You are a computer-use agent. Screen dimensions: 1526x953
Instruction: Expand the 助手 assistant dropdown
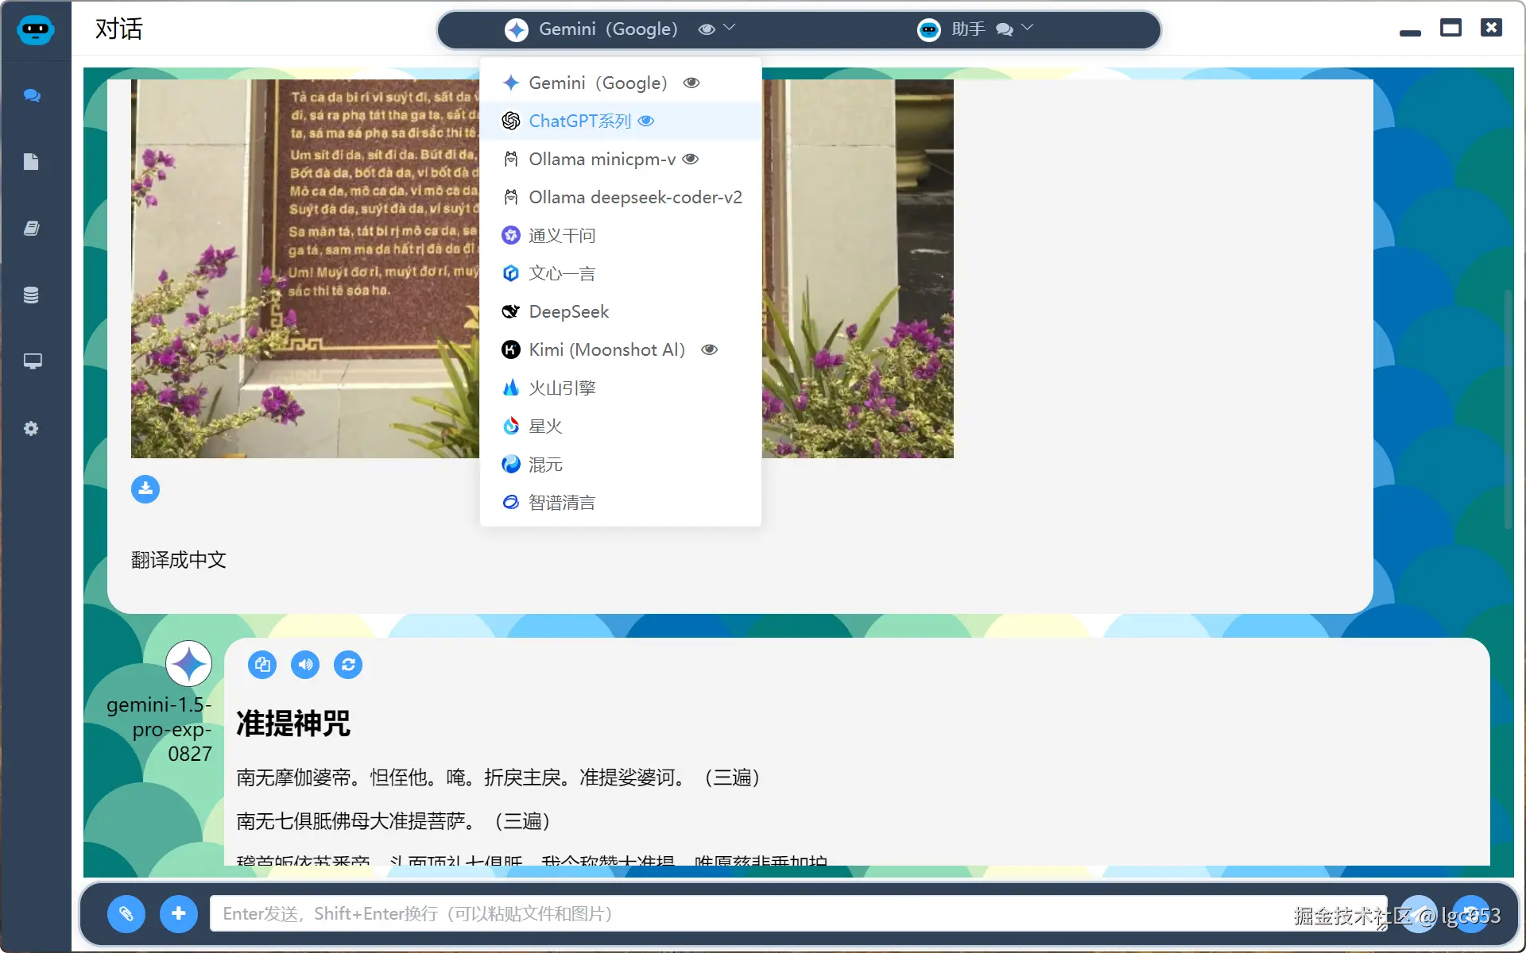tap(1026, 27)
